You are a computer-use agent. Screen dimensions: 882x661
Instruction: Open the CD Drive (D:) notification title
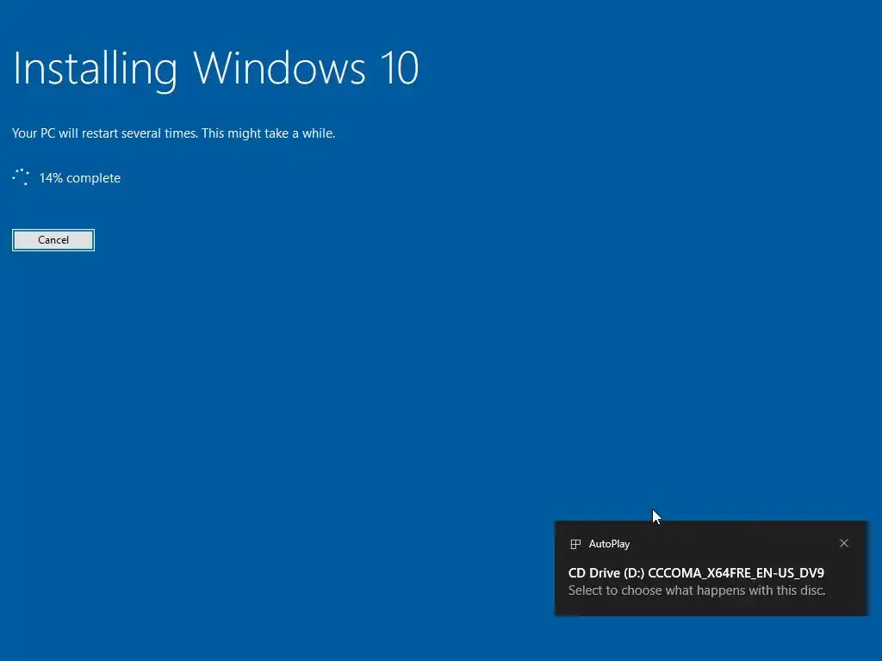click(696, 572)
